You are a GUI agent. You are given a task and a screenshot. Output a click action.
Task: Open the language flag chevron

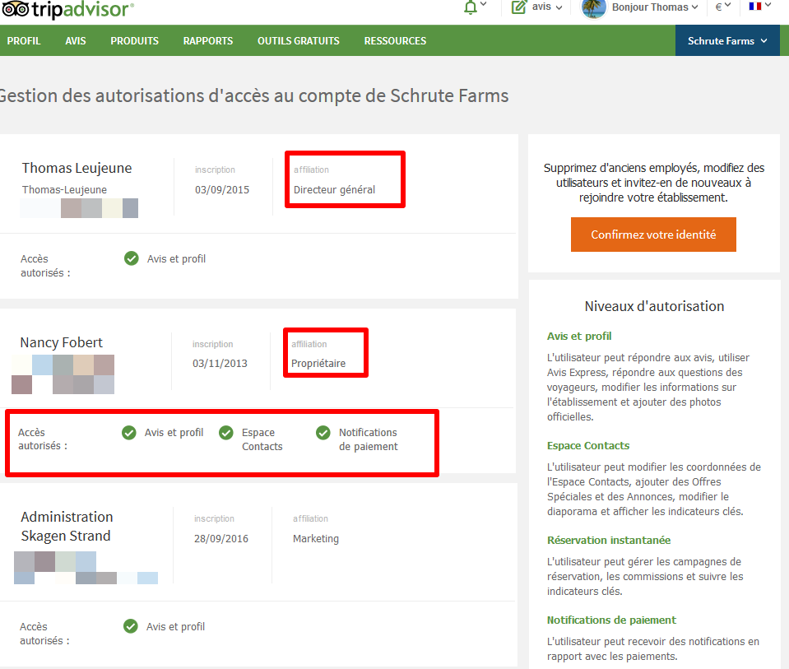[768, 5]
